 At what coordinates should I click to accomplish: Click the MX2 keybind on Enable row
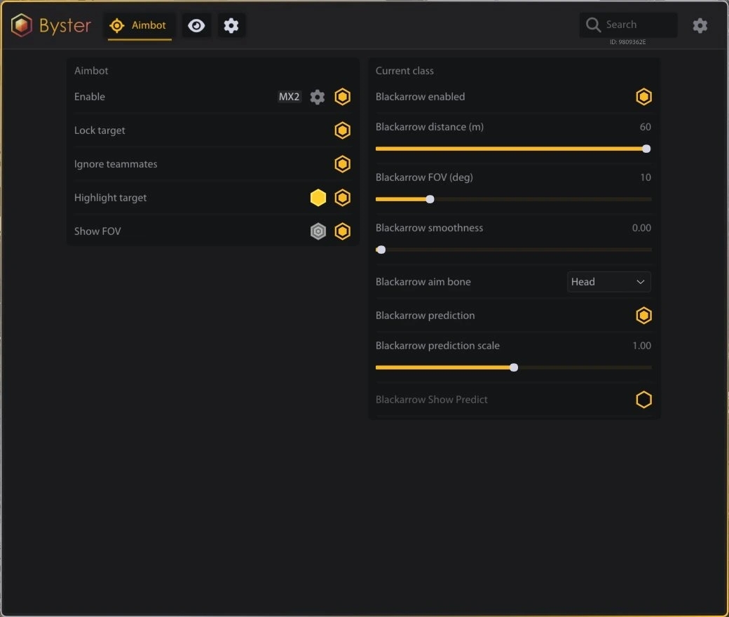(x=289, y=97)
